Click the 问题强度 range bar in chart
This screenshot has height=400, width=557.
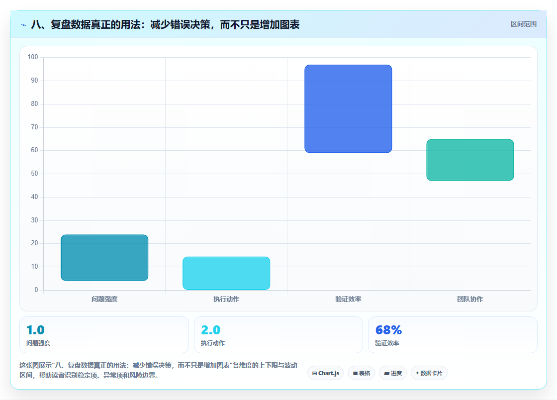click(104, 258)
